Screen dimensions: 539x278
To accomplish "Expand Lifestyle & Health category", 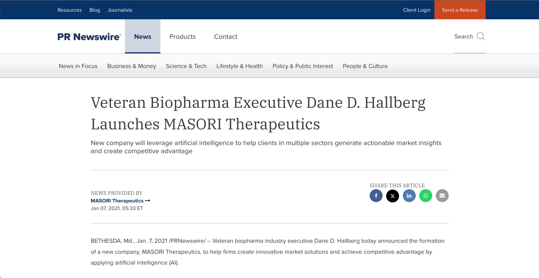I will click(239, 66).
